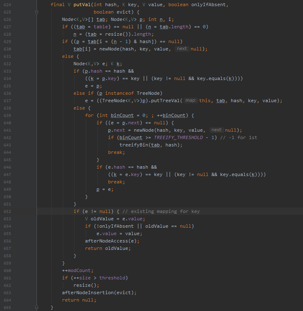
Task: Click the instanceof keyword on line 636
Action: 119,94
